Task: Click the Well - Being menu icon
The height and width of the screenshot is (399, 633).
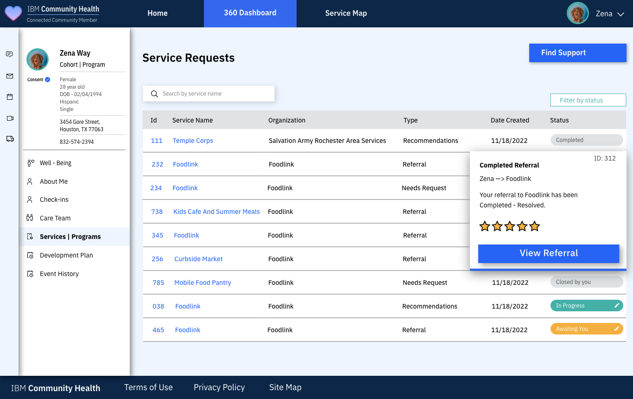Action: pyautogui.click(x=31, y=163)
